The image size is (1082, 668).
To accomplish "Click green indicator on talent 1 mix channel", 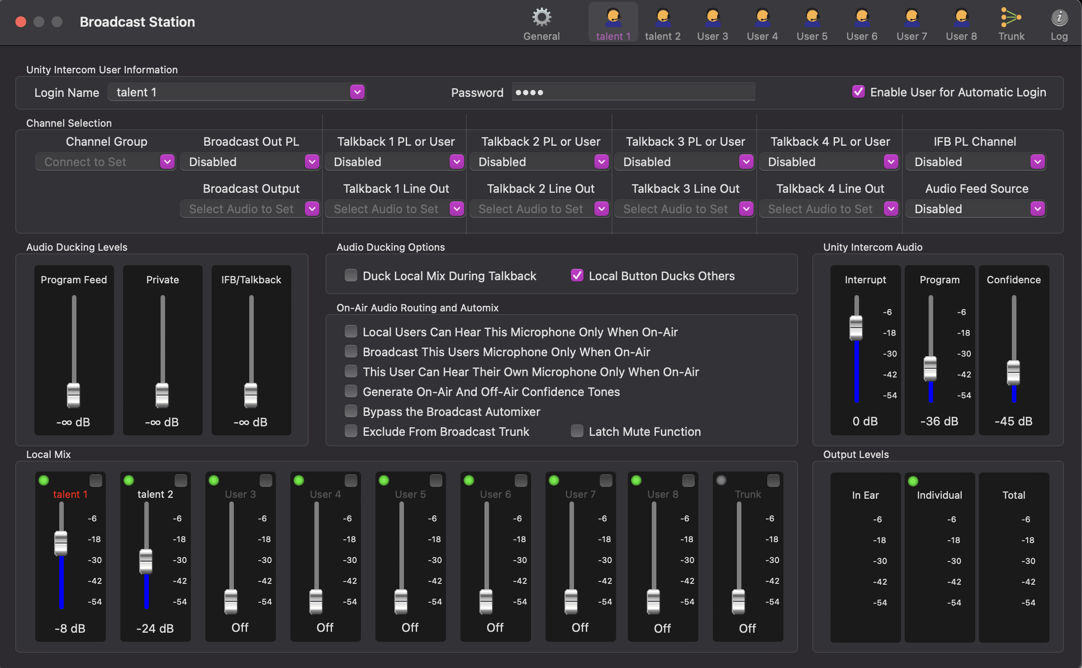I will (44, 480).
